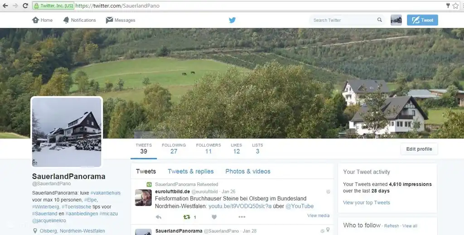The height and width of the screenshot is (235, 464).
Task: Compose a new post with Tweet button
Action: click(422, 20)
